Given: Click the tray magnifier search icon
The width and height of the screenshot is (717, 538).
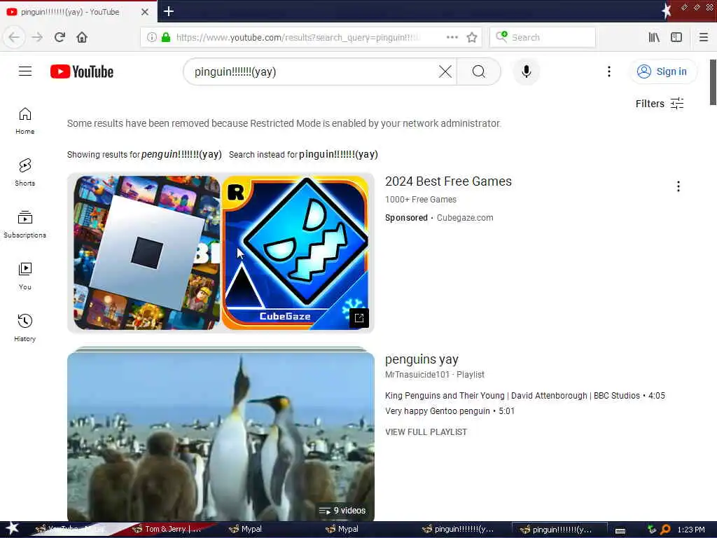Looking at the screenshot, I should pyautogui.click(x=665, y=530).
